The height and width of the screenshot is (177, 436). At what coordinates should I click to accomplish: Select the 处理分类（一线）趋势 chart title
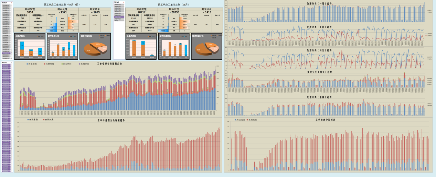click(x=319, y=3)
